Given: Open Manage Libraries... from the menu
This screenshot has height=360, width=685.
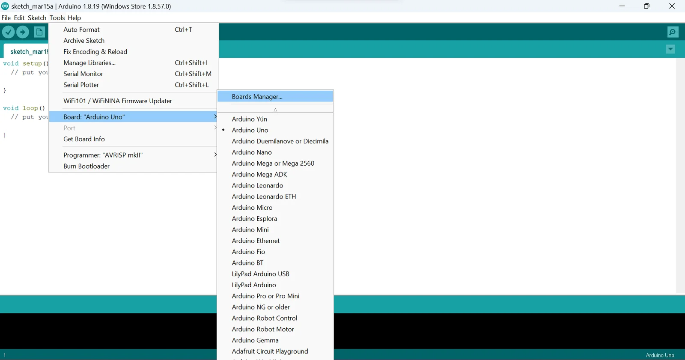Looking at the screenshot, I should (133, 63).
